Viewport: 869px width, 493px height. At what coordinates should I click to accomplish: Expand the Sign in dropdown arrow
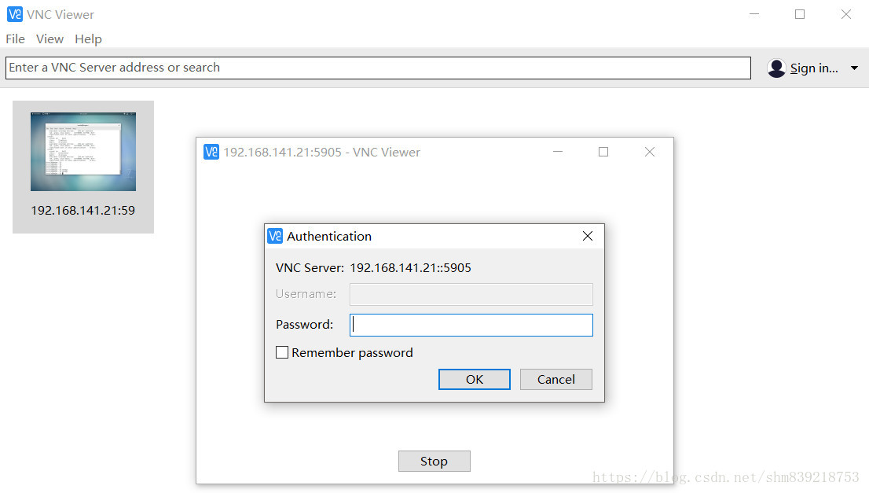tap(854, 68)
